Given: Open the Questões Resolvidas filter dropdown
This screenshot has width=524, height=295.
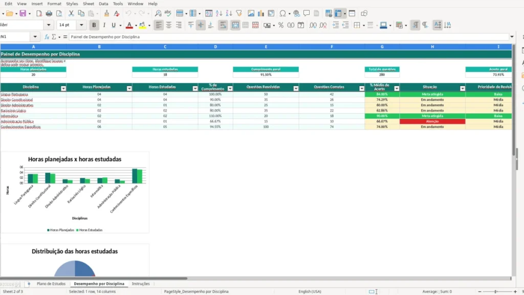Looking at the screenshot, I should (296, 88).
